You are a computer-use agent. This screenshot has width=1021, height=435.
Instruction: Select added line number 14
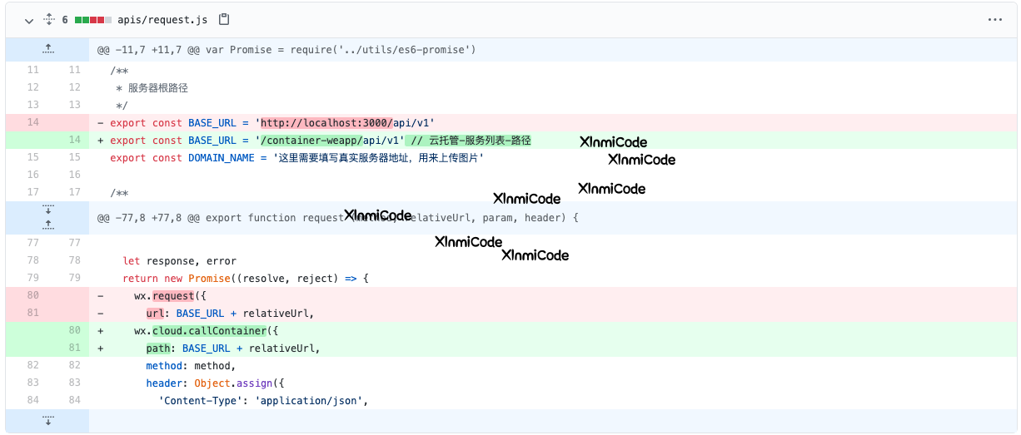74,140
